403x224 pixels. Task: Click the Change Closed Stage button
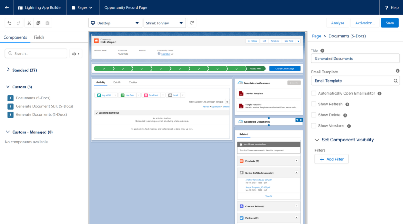[285, 68]
